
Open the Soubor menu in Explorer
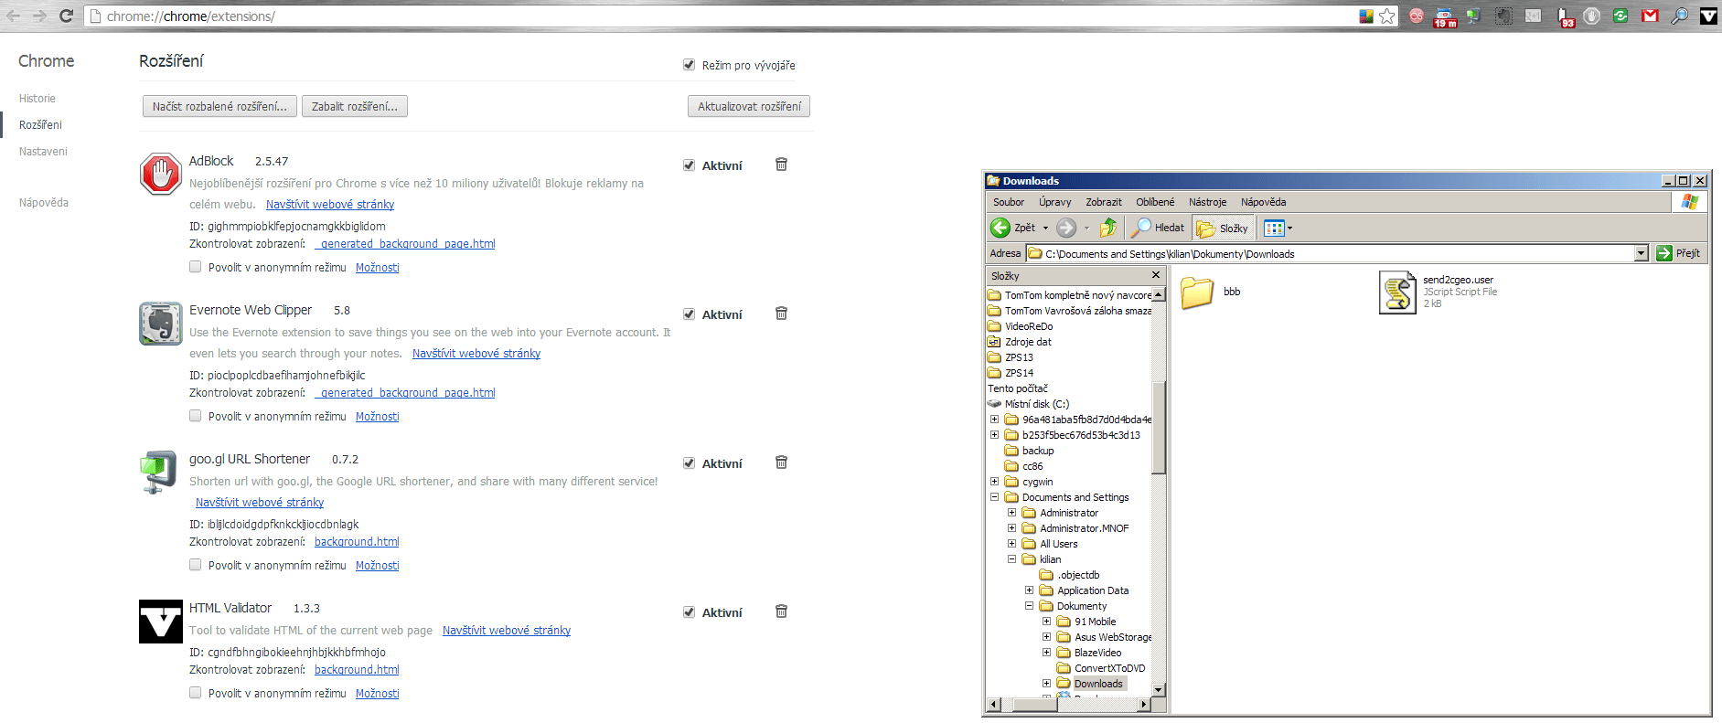tap(1009, 202)
